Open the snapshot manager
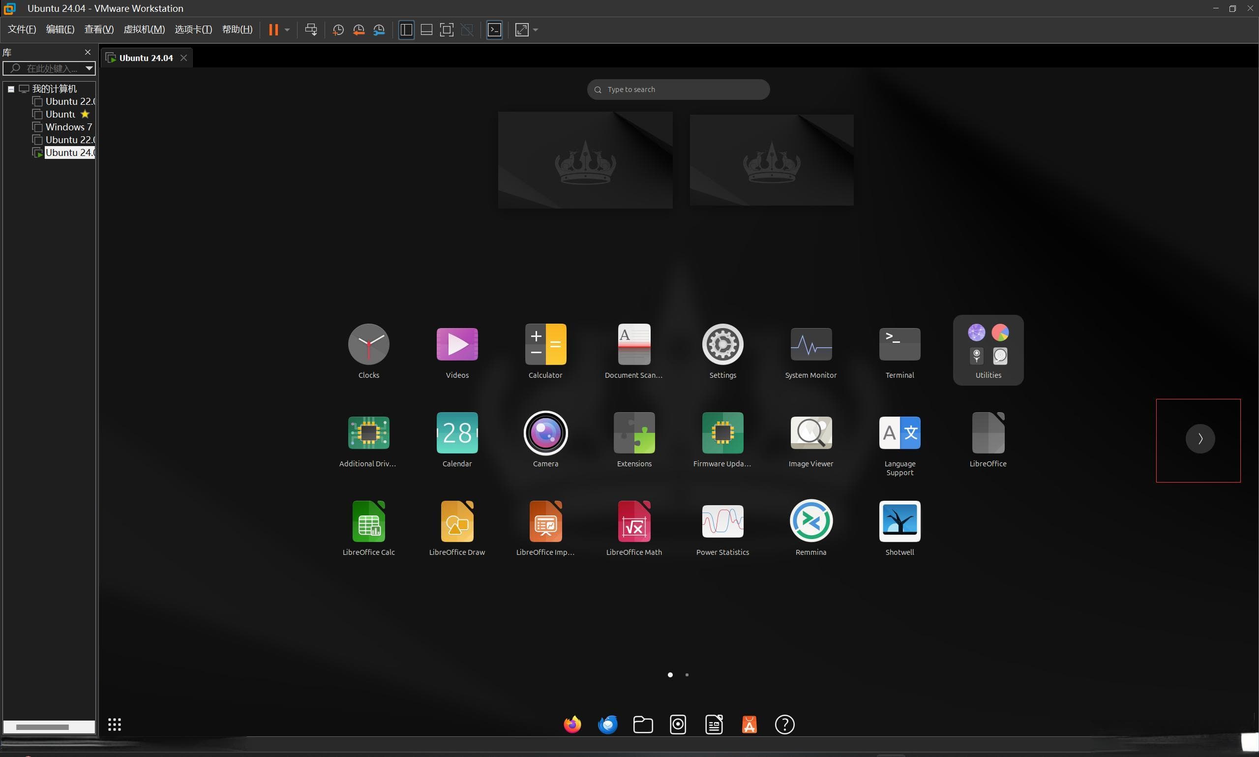Screen dimensions: 1259x757 coord(379,30)
